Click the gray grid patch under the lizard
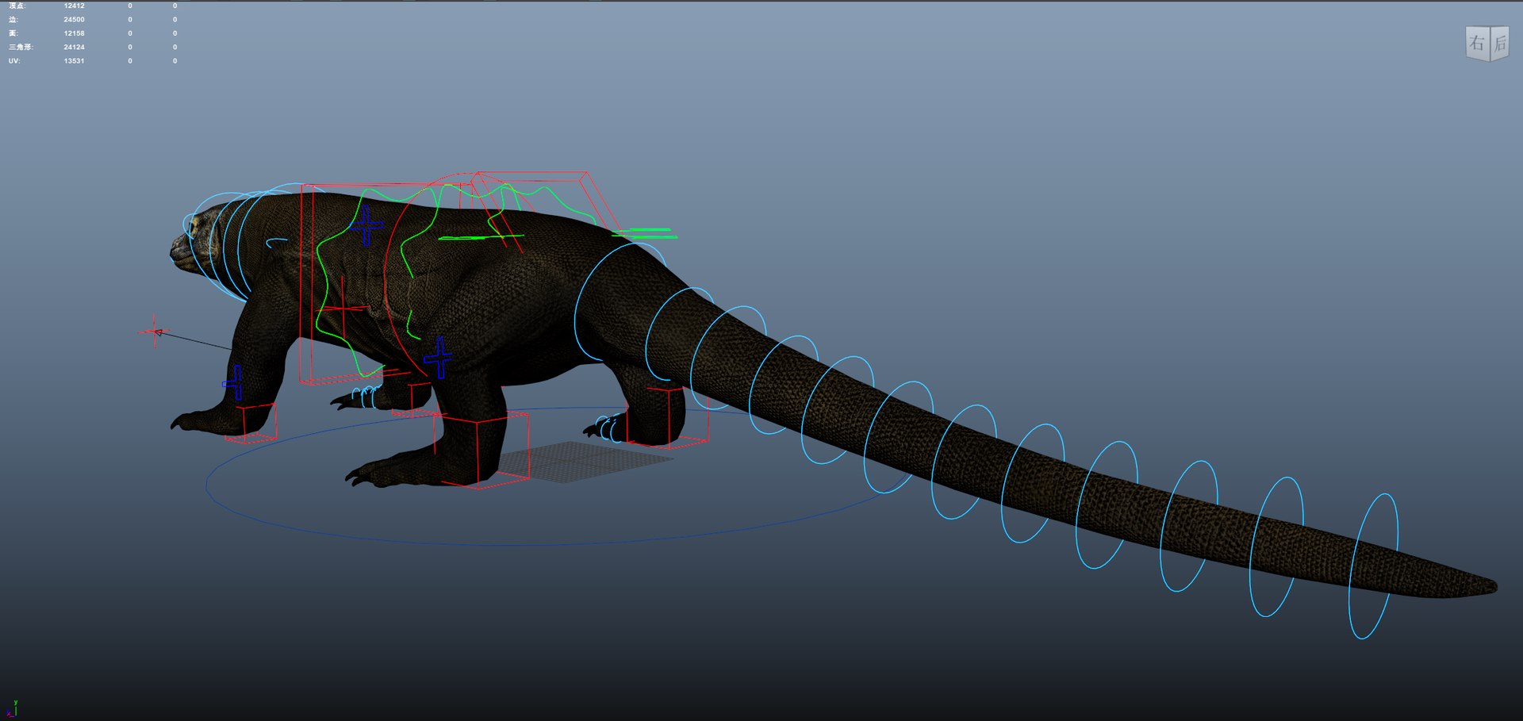1523x721 pixels. [586, 462]
